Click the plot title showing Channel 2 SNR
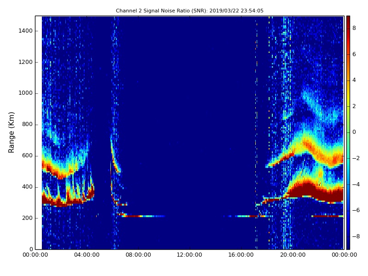 [x=190, y=11]
